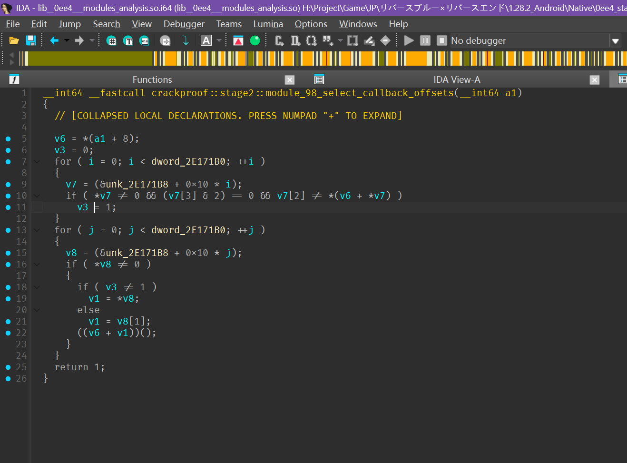Open the Edit menu
The image size is (627, 463).
click(39, 24)
